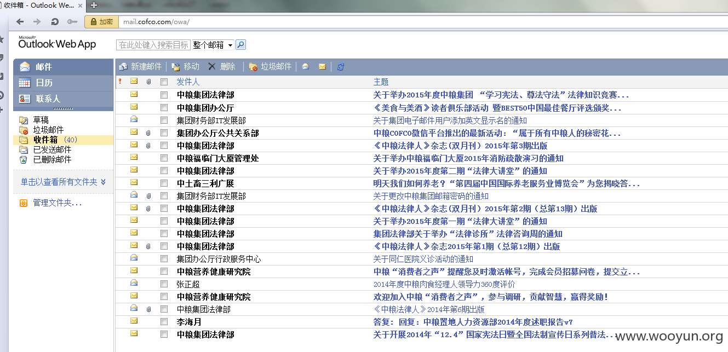This screenshot has width=728, height=352.
Task: Click new mail 新建邮件 button
Action: 140,67
